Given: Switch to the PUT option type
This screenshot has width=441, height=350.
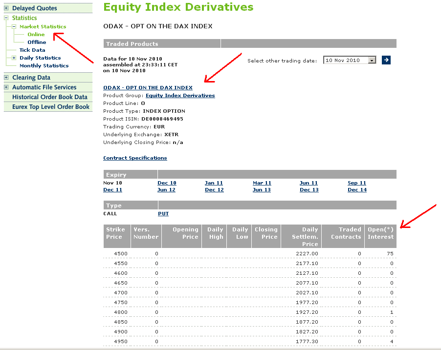Looking at the screenshot, I should (163, 214).
